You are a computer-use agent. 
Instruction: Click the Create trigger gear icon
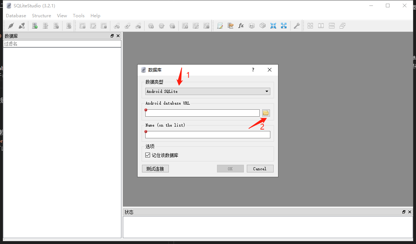pyautogui.click(x=151, y=26)
